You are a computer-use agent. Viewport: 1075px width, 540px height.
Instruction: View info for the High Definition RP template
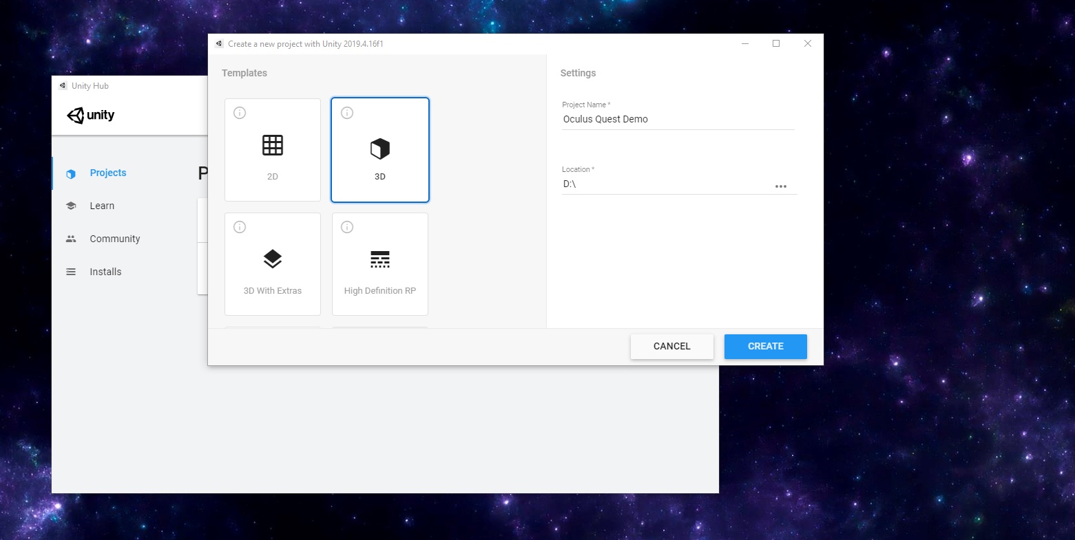(x=346, y=226)
